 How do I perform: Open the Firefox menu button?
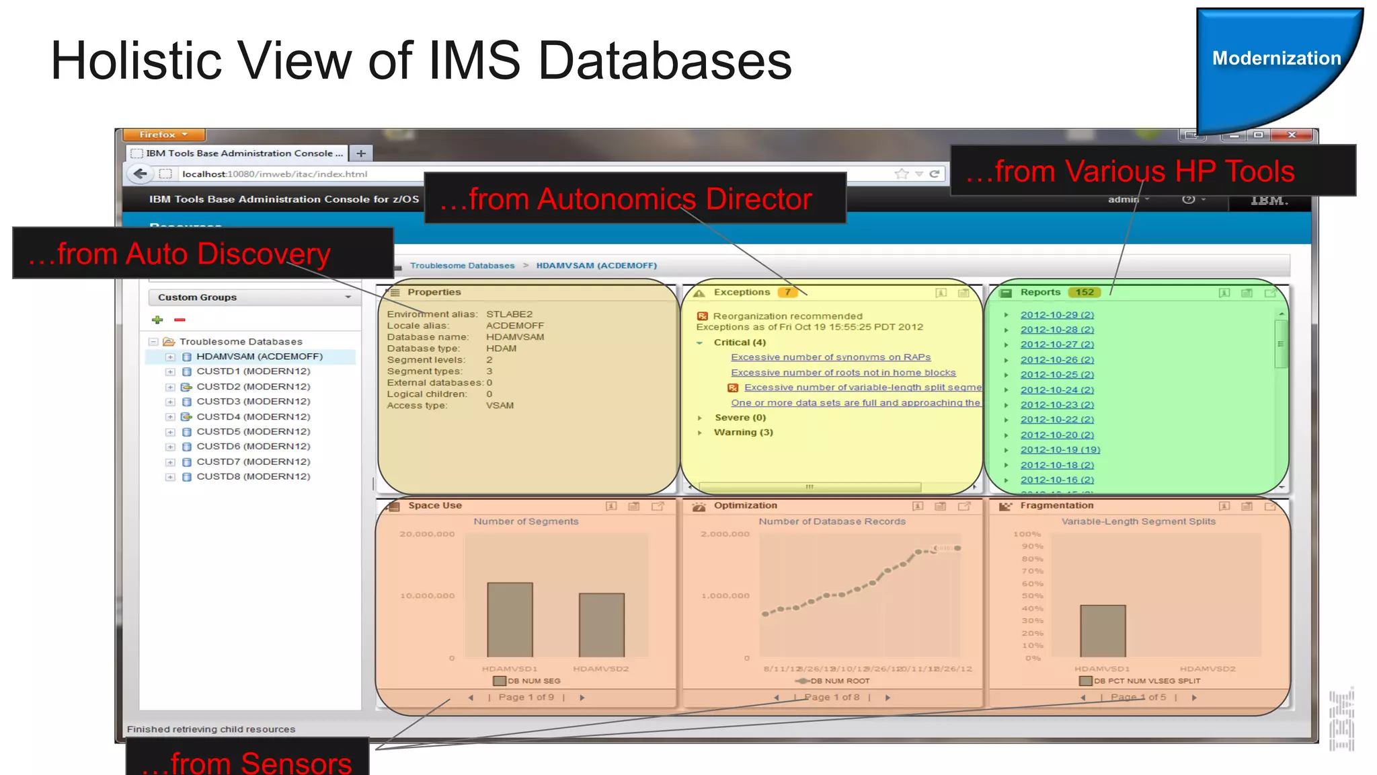[x=164, y=135]
